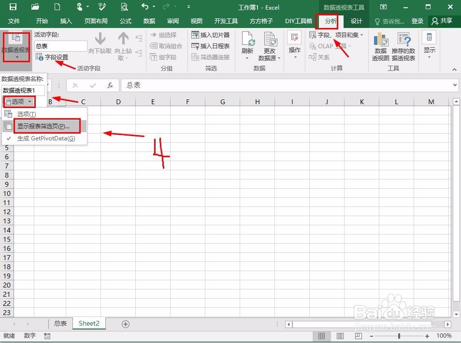Open the 插入 ribbon tab
Screen dimensions: 461x343
pos(66,21)
